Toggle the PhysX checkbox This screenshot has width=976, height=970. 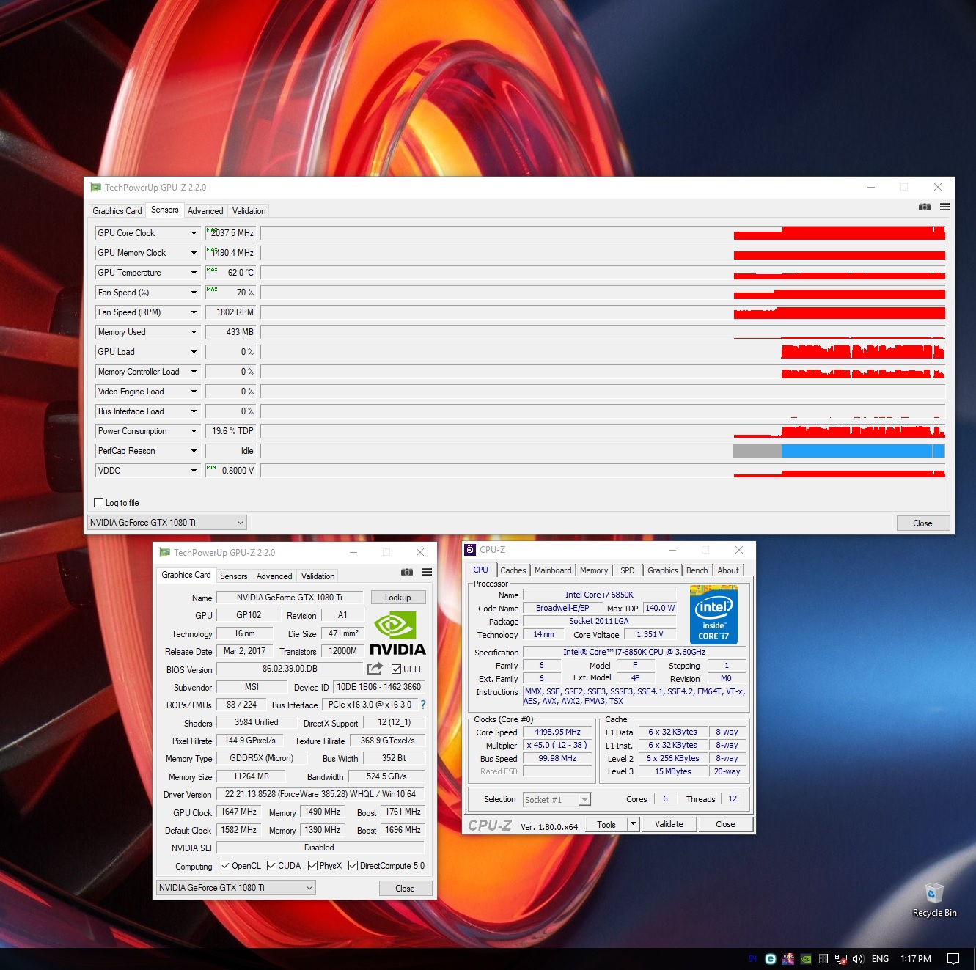(x=312, y=866)
